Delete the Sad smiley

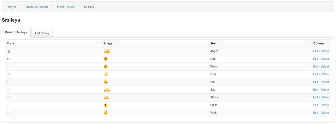point(325,90)
